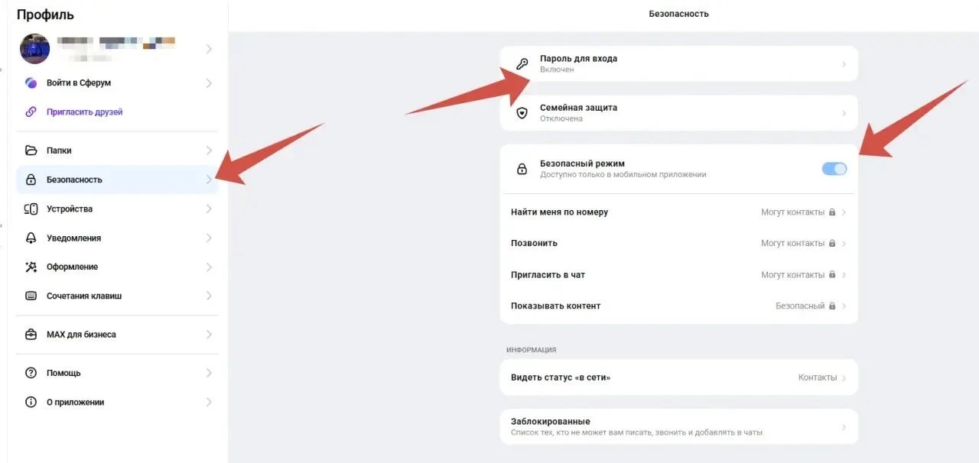Toggle the Безопасный режим switch
This screenshot has width=979, height=463.
834,169
